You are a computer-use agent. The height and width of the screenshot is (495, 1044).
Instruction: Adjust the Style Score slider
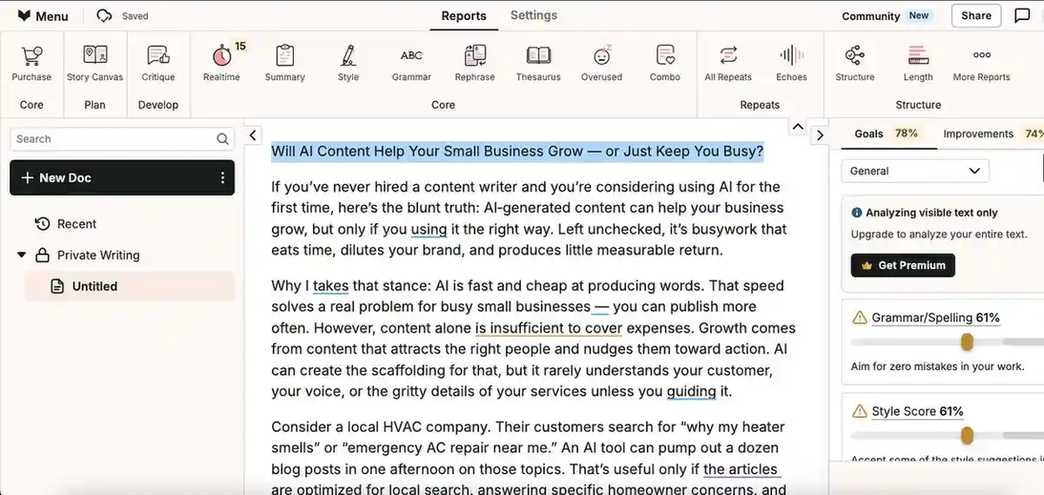point(967,435)
